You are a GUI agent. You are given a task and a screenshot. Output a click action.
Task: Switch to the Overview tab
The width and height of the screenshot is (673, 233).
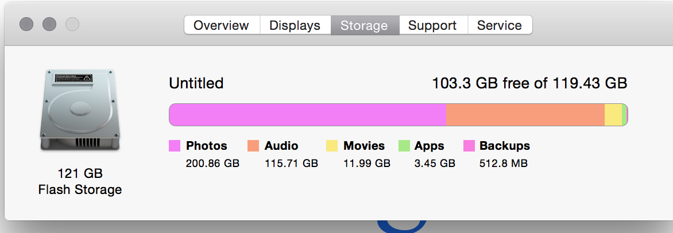[222, 25]
